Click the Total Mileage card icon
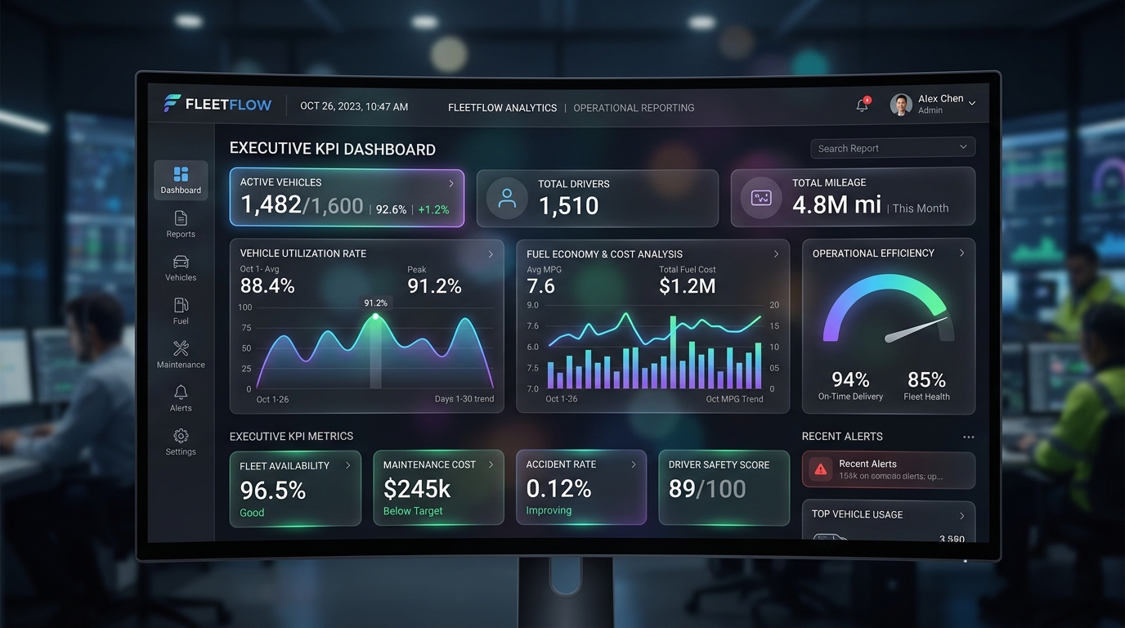 coord(761,198)
